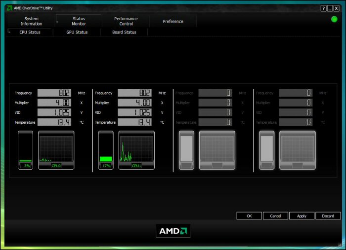Click the CPU1 usage history graph
Viewport: 346px width, 250px height.
click(136, 150)
